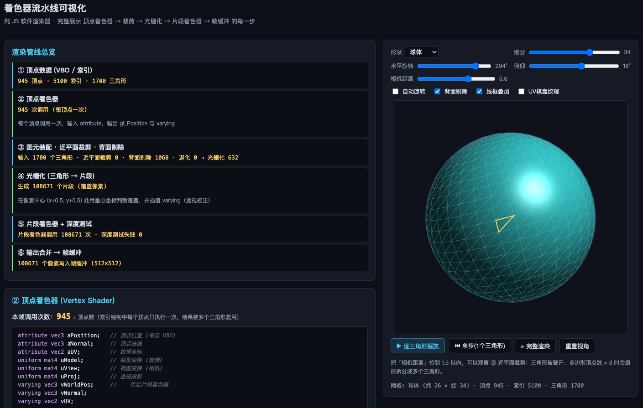643x408 pixels.
Task: Click the 背面剔除 1068 stats line
Action: [x=128, y=158]
